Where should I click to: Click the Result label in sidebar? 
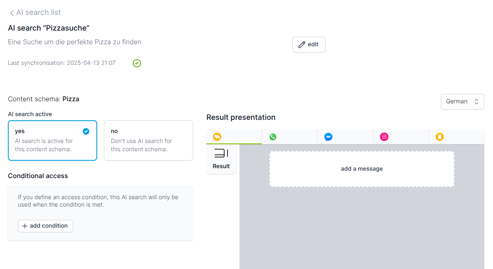pyautogui.click(x=221, y=166)
